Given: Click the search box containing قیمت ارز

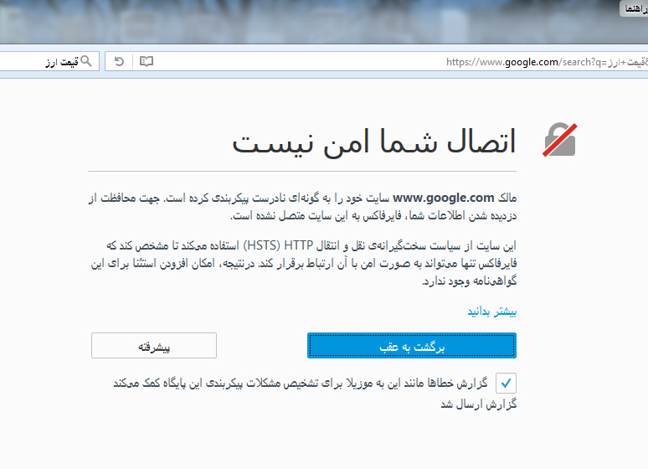Looking at the screenshot, I should (49, 62).
